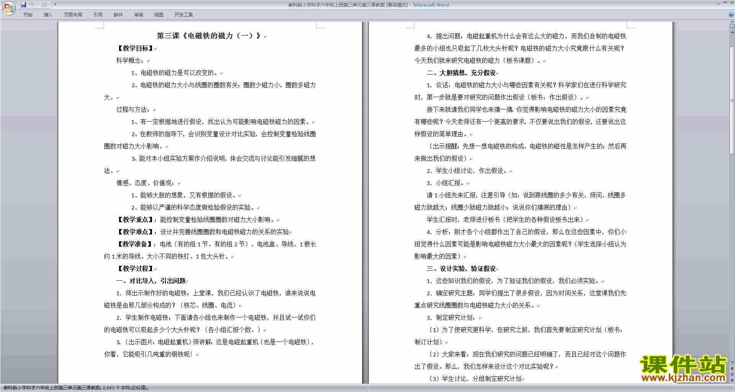The height and width of the screenshot is (392, 735).
Task: Open the 开发工具 ribbon tab
Action: 184,15
